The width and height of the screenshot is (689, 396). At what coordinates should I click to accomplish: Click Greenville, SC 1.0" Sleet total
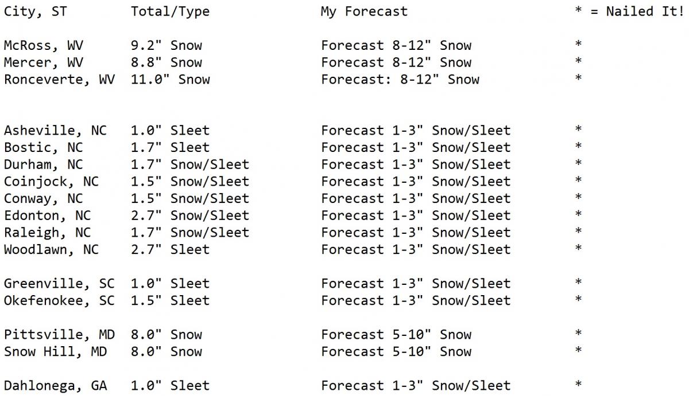[170, 284]
